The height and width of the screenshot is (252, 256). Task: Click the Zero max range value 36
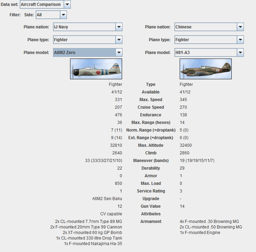pyautogui.click(x=120, y=123)
